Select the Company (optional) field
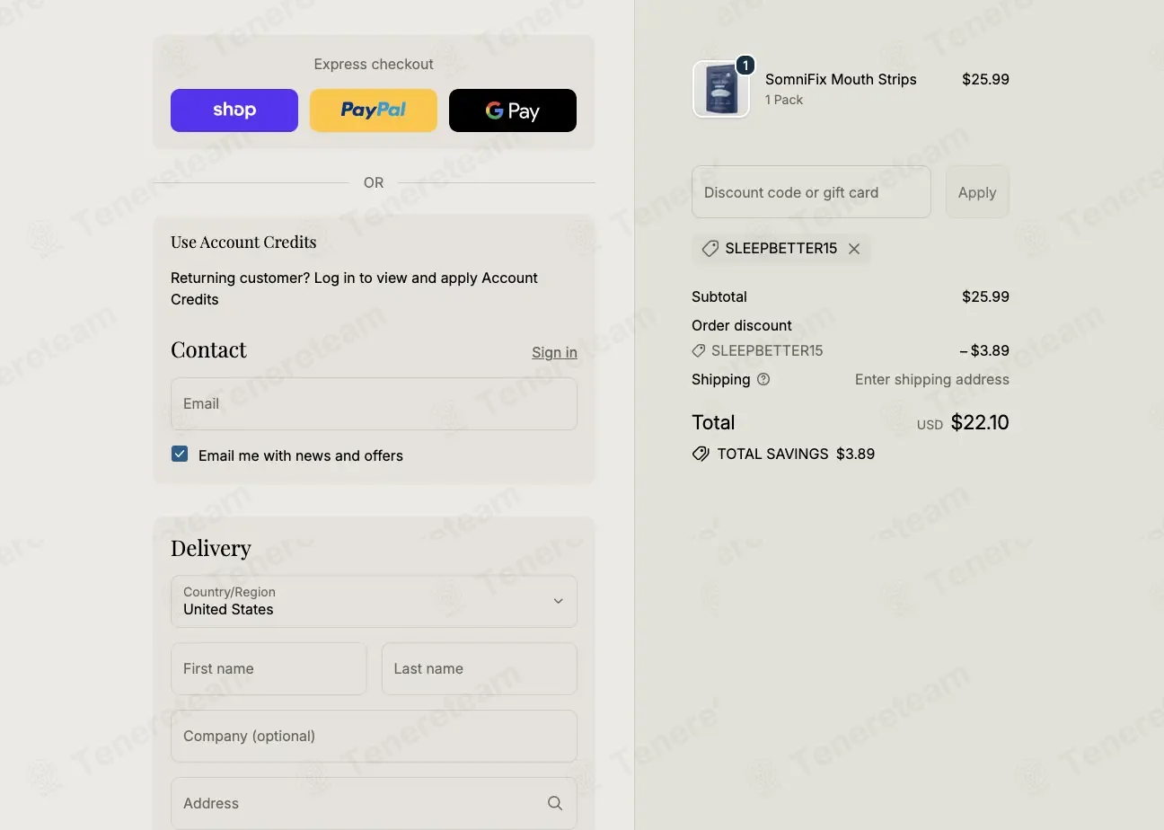The image size is (1164, 830). pos(374,736)
